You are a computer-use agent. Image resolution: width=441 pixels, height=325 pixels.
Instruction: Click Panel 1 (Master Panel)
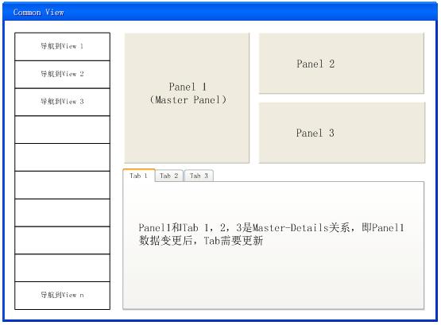pyautogui.click(x=187, y=98)
